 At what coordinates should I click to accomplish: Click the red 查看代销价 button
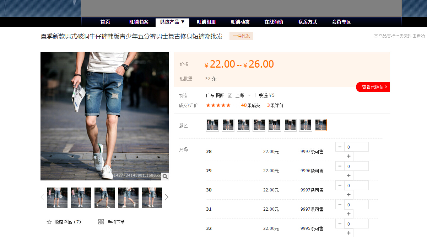point(374,87)
